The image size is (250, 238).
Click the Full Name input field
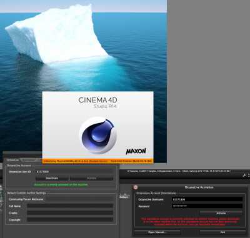[x=70, y=206]
